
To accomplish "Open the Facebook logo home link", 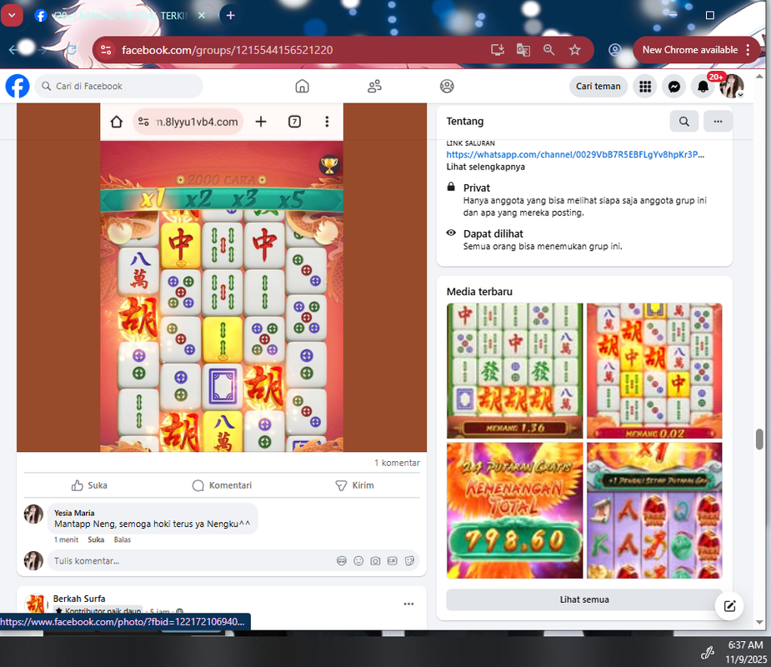I will point(18,86).
